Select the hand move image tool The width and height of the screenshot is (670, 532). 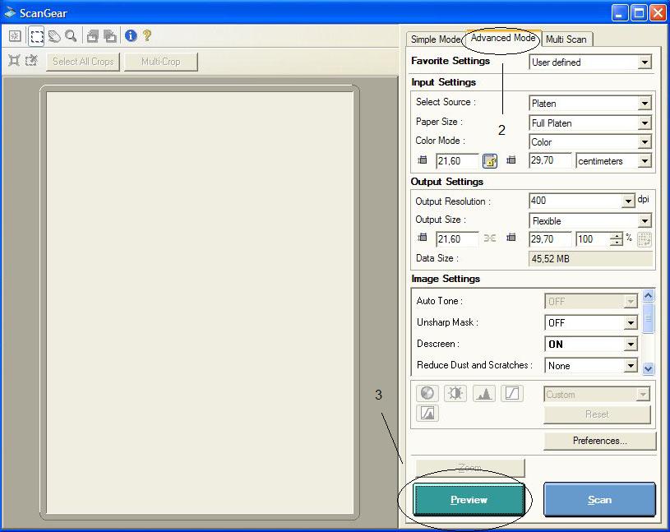pyautogui.click(x=54, y=36)
